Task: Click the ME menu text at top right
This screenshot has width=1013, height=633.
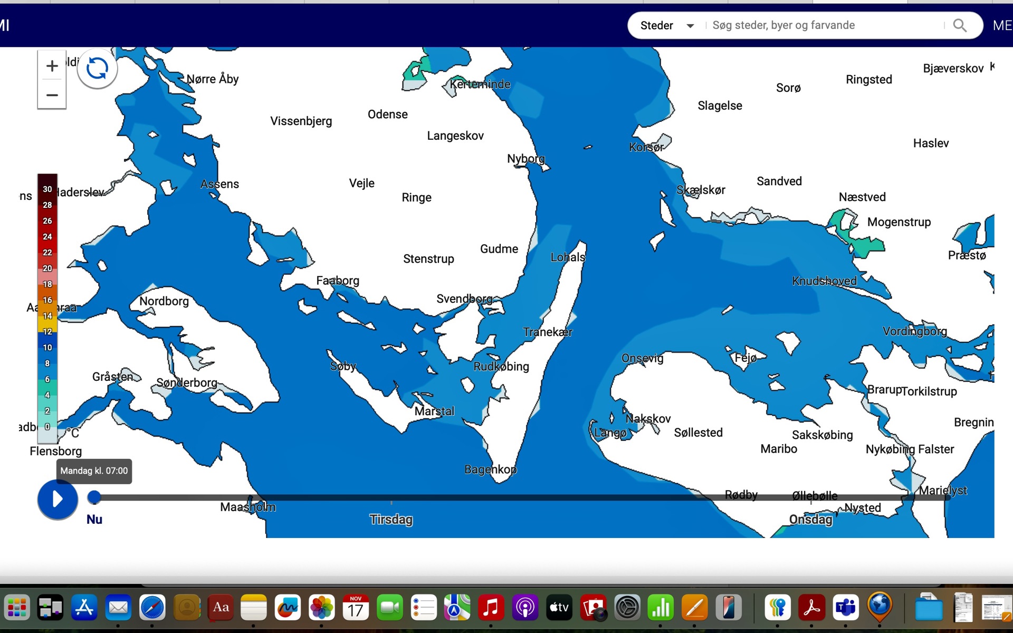Action: pyautogui.click(x=1001, y=25)
